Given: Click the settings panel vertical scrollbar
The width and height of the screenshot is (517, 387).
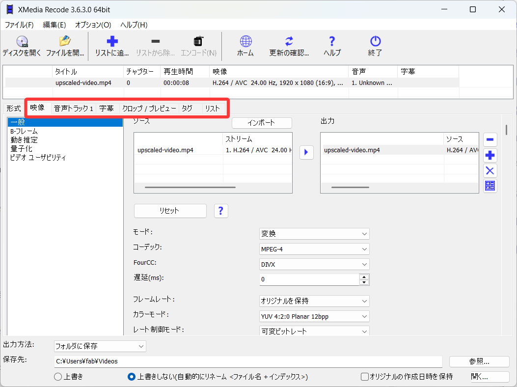Looking at the screenshot, I should coord(507,130).
